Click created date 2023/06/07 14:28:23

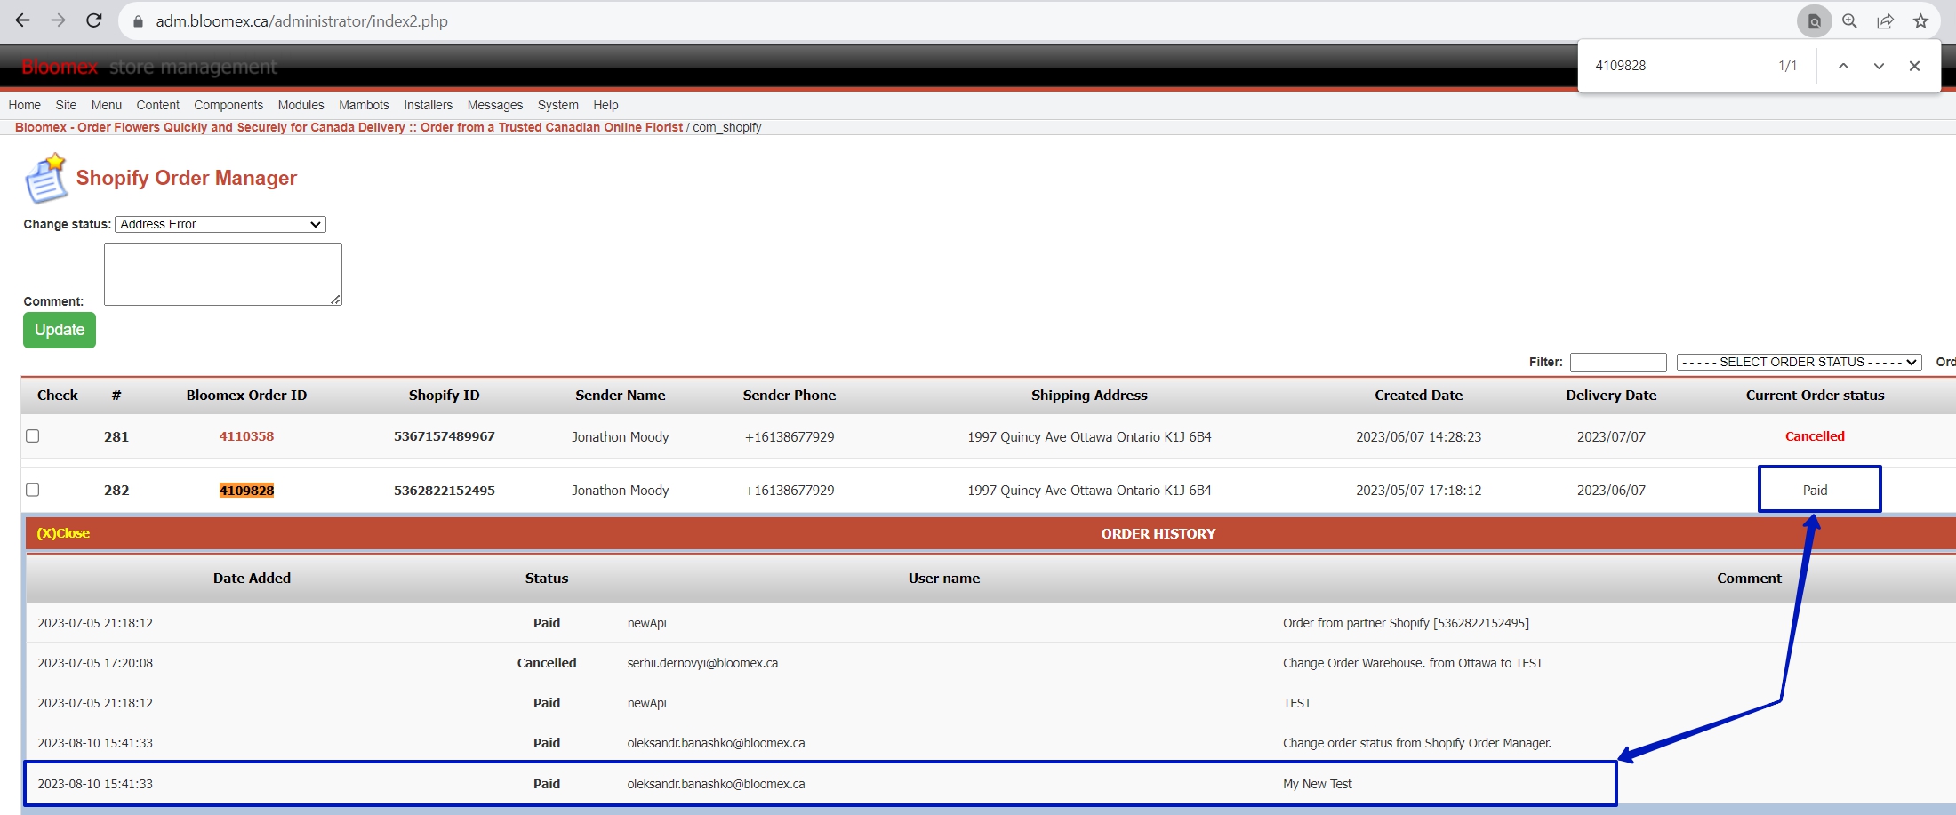[1418, 437]
